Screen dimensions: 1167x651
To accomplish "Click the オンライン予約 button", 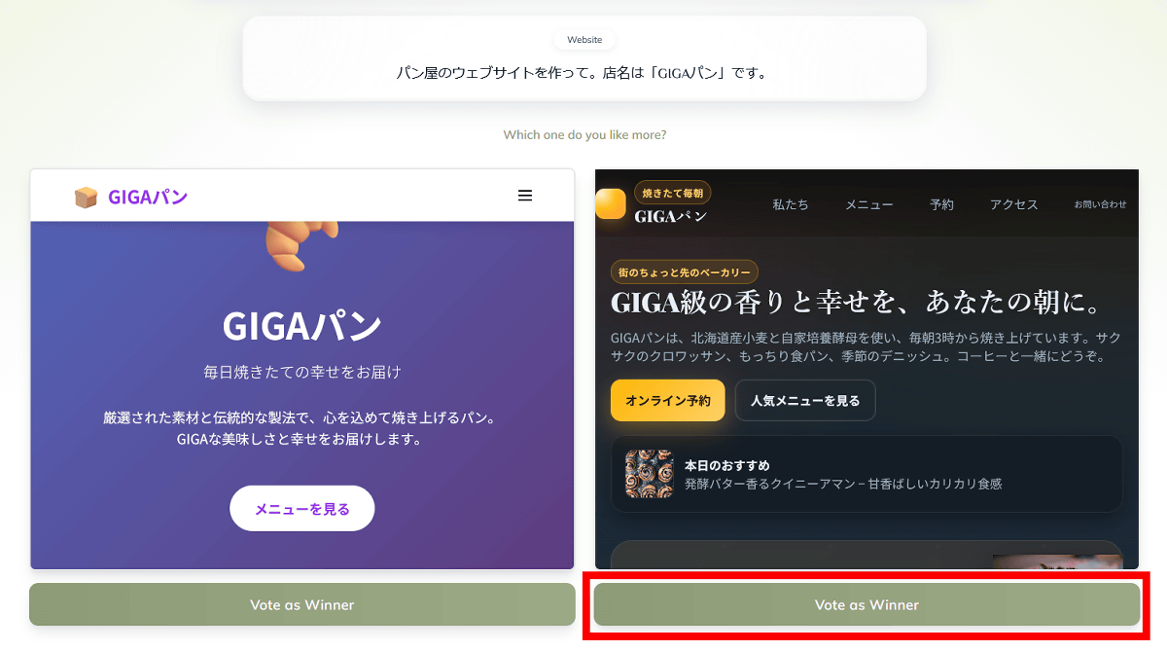I will tap(668, 400).
